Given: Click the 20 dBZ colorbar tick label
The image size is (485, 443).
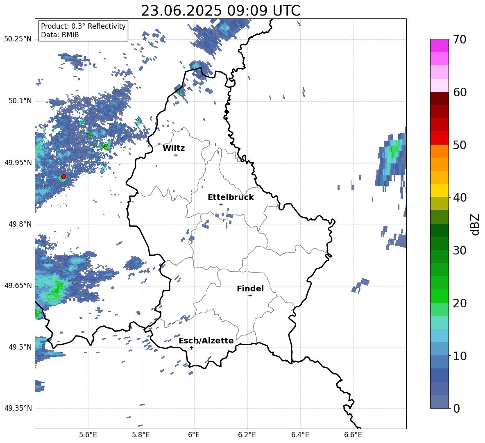Looking at the screenshot, I should [459, 303].
